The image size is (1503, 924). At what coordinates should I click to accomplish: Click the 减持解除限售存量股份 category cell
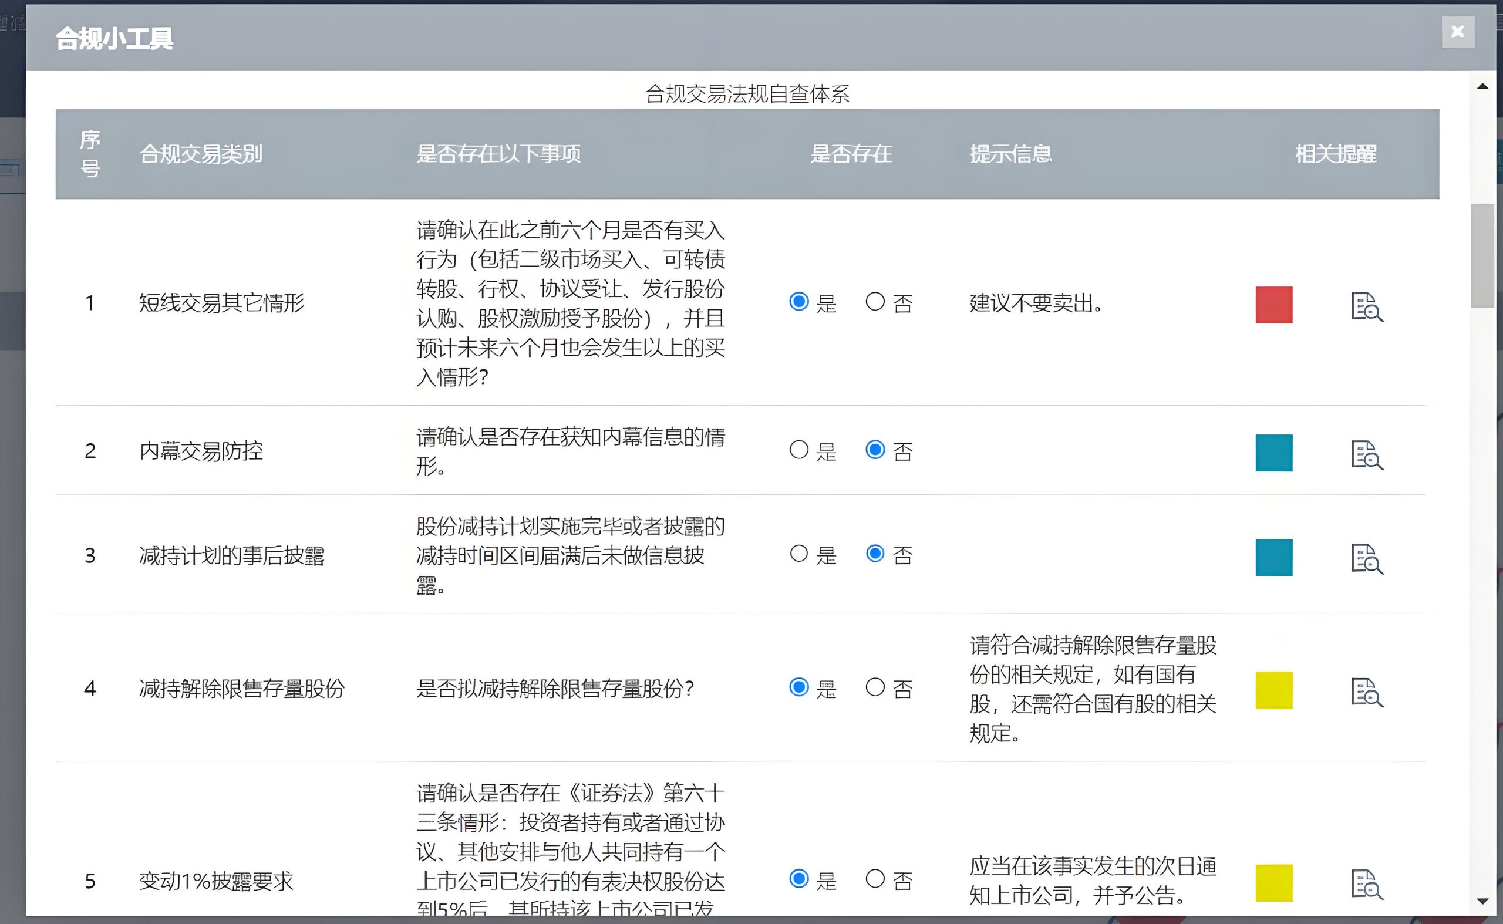tap(242, 689)
